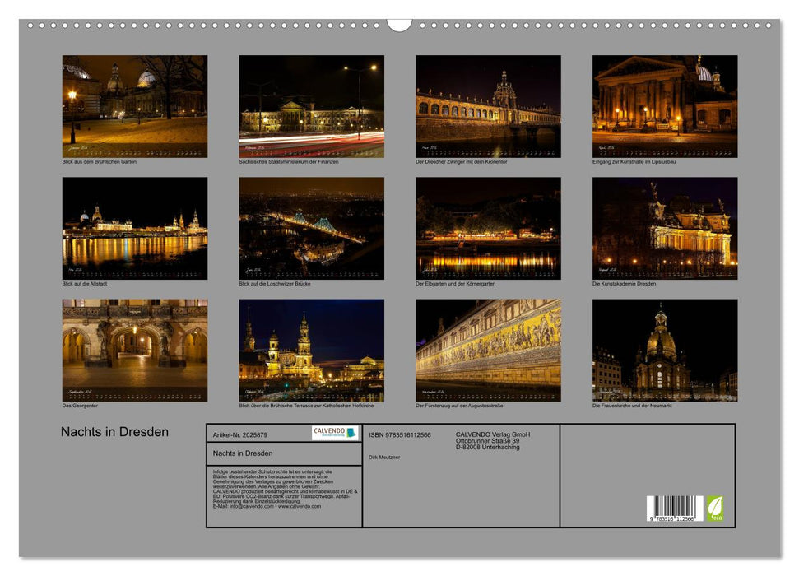
Task: Click the blue square beside the CALVENDO logo
Action: [x=351, y=434]
